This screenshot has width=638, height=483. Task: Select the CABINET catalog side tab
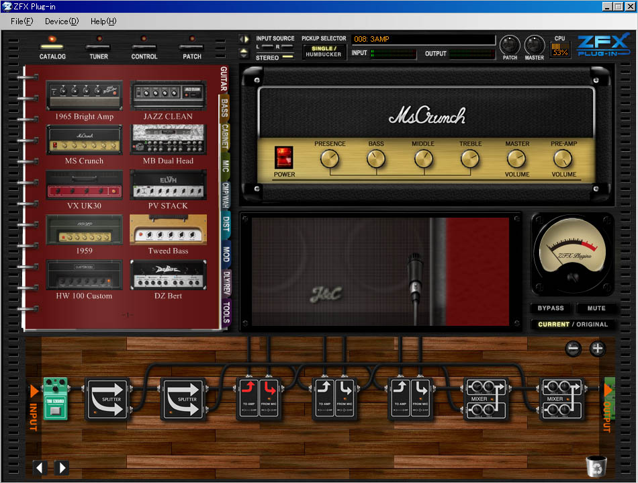pos(225,136)
